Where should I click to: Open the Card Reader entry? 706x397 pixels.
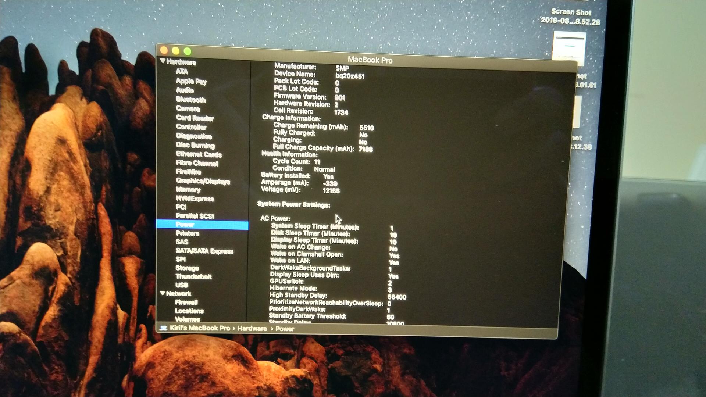pos(195,118)
